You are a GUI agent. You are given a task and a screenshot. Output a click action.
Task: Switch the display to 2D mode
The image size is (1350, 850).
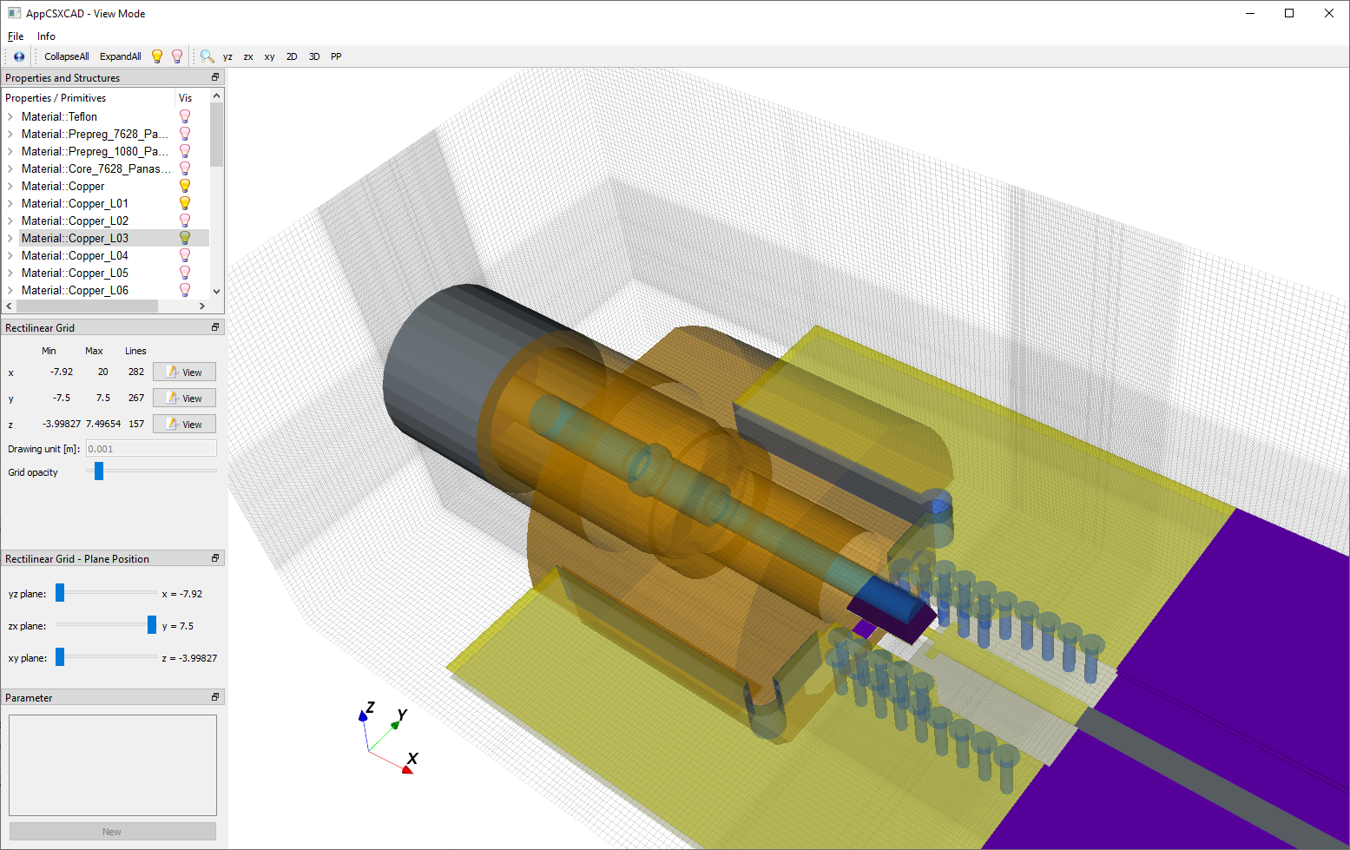(292, 56)
